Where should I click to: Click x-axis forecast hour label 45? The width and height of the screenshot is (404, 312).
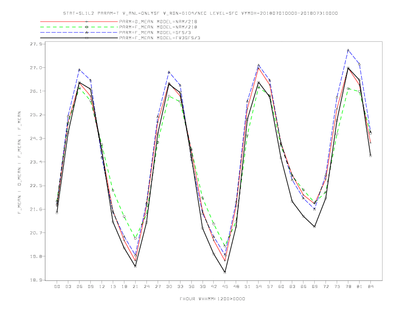tap(225, 287)
